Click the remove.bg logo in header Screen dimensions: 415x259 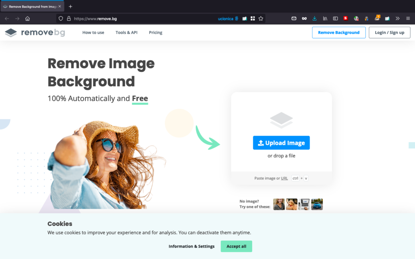coord(35,33)
